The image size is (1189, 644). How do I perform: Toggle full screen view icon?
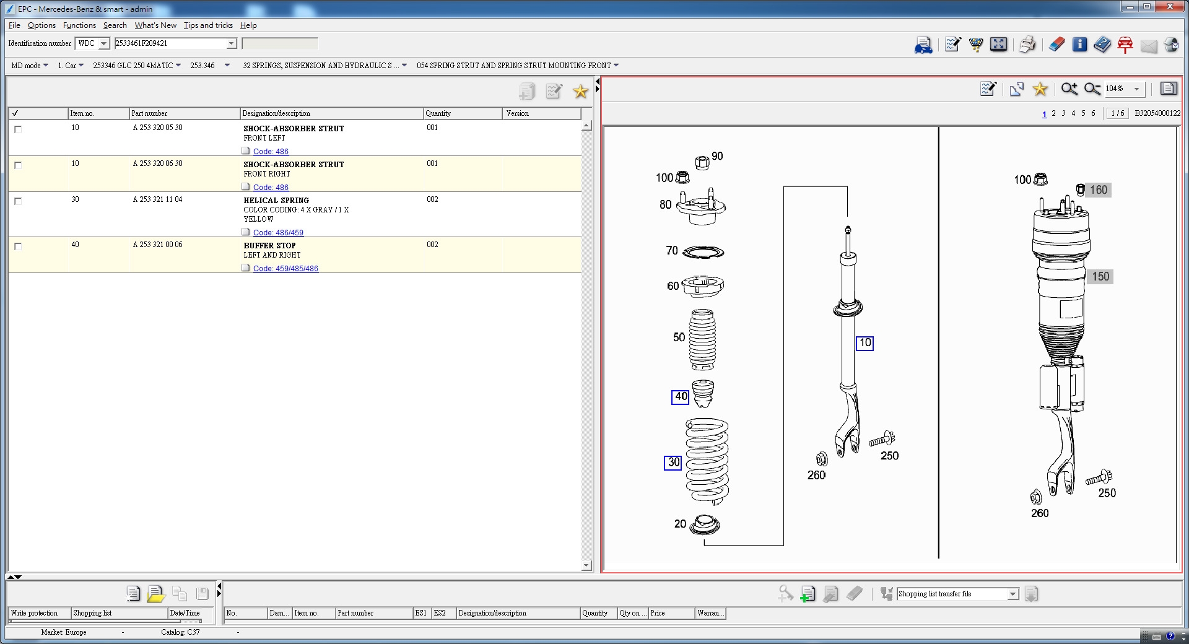[x=998, y=45]
